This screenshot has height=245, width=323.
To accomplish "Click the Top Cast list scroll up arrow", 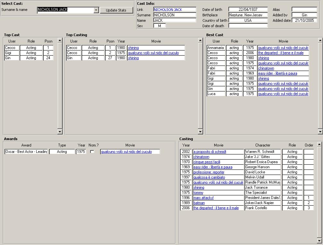I will (x=60, y=40).
